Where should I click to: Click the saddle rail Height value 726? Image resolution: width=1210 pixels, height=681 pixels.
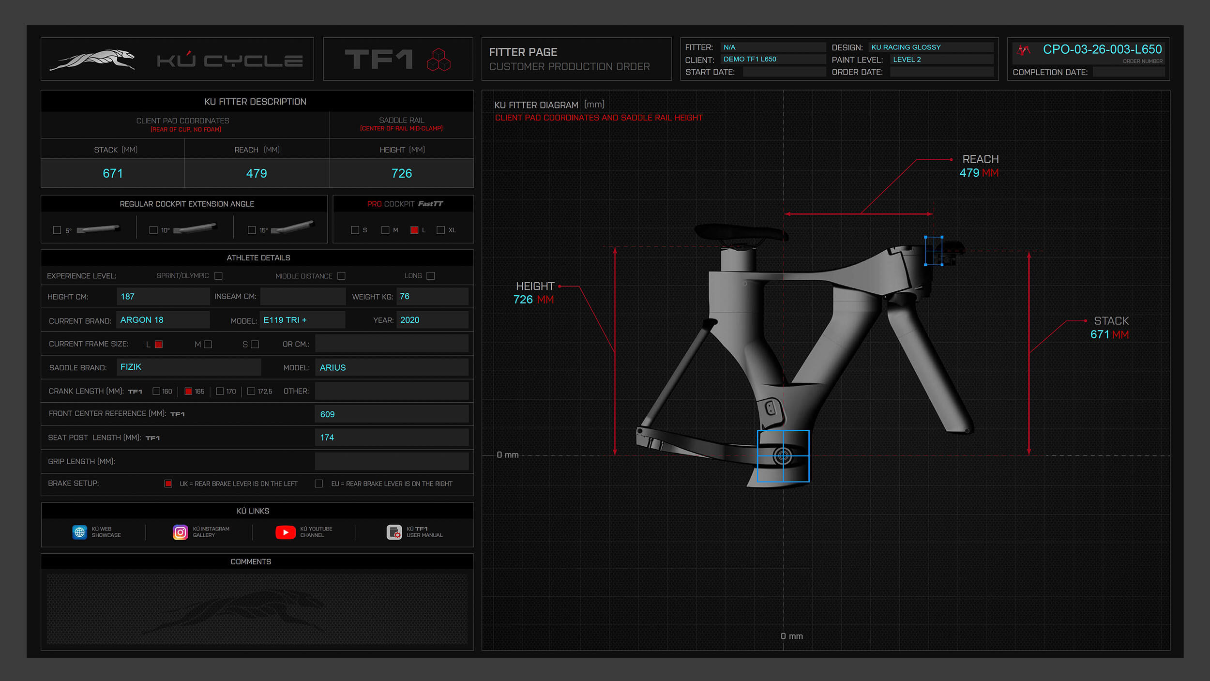click(402, 173)
